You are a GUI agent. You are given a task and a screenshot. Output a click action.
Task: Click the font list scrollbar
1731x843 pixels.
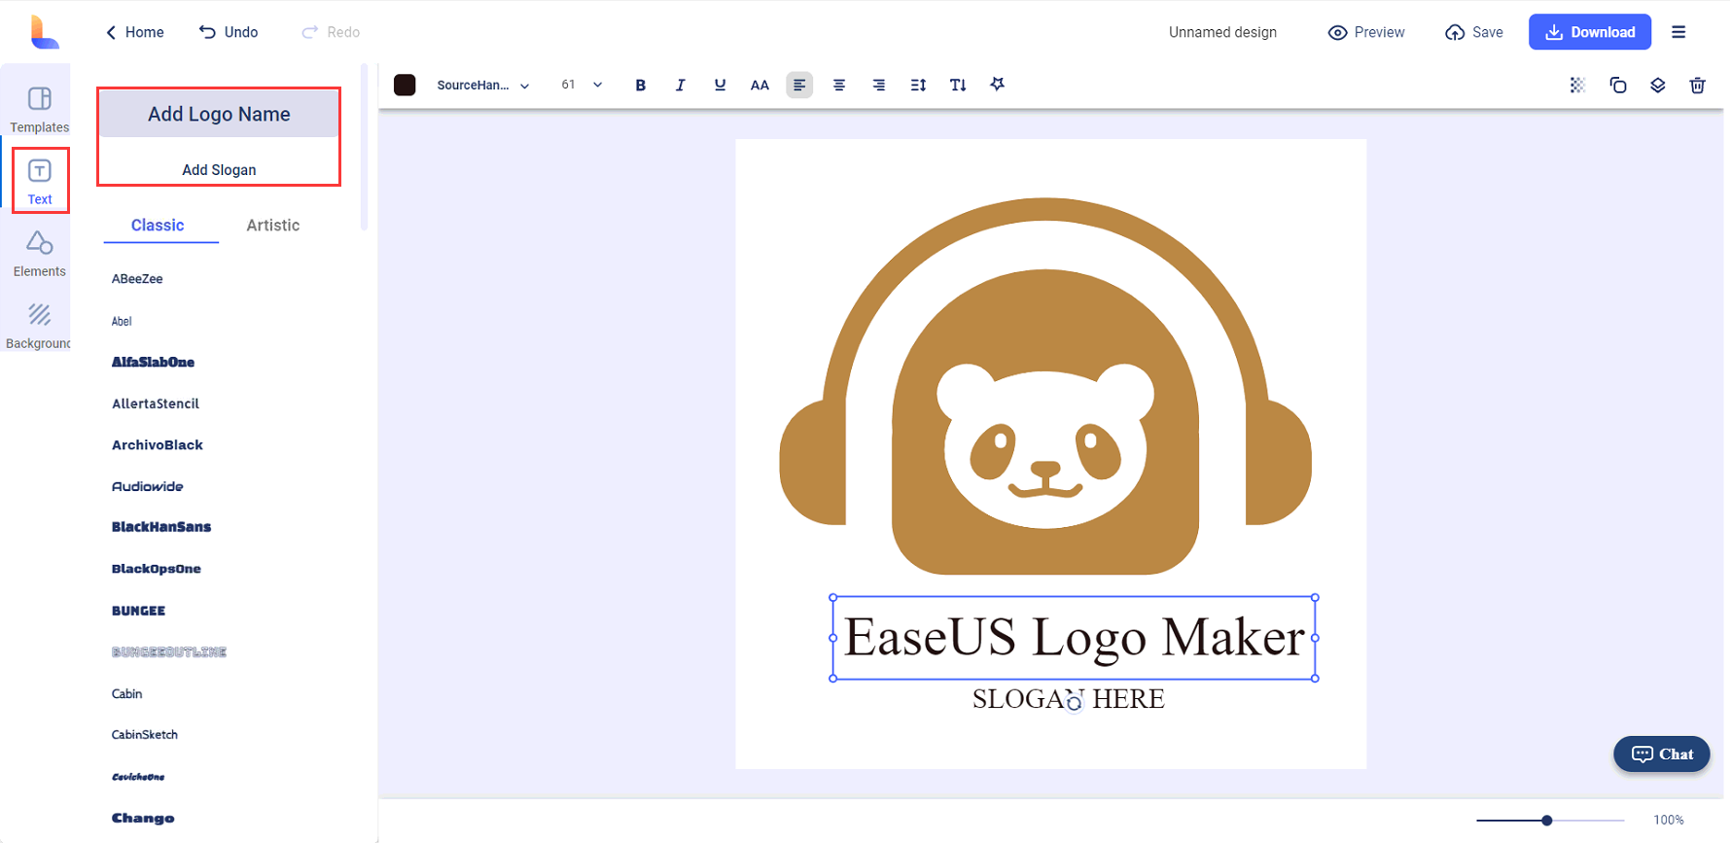[x=364, y=147]
